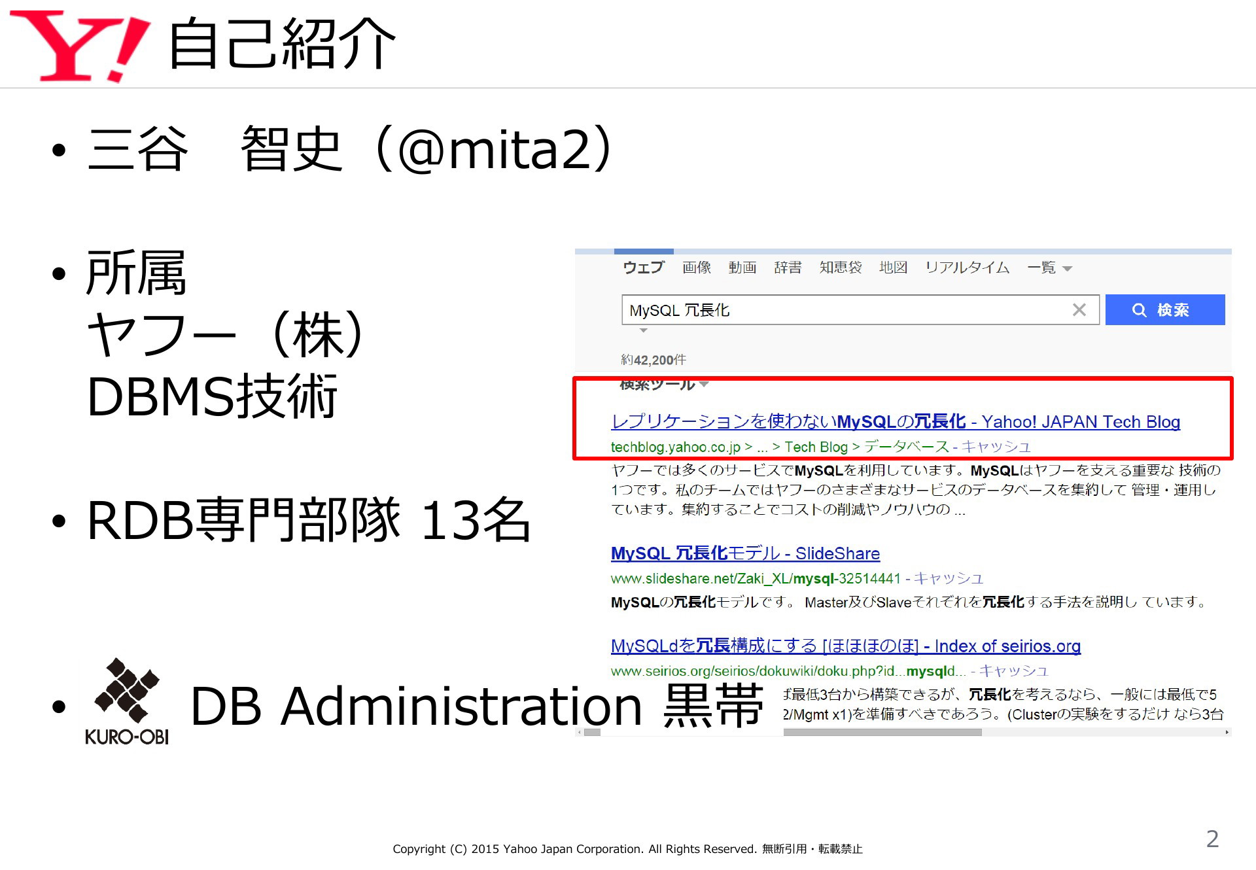Click the horizontal scrollbar thumb

tap(882, 733)
